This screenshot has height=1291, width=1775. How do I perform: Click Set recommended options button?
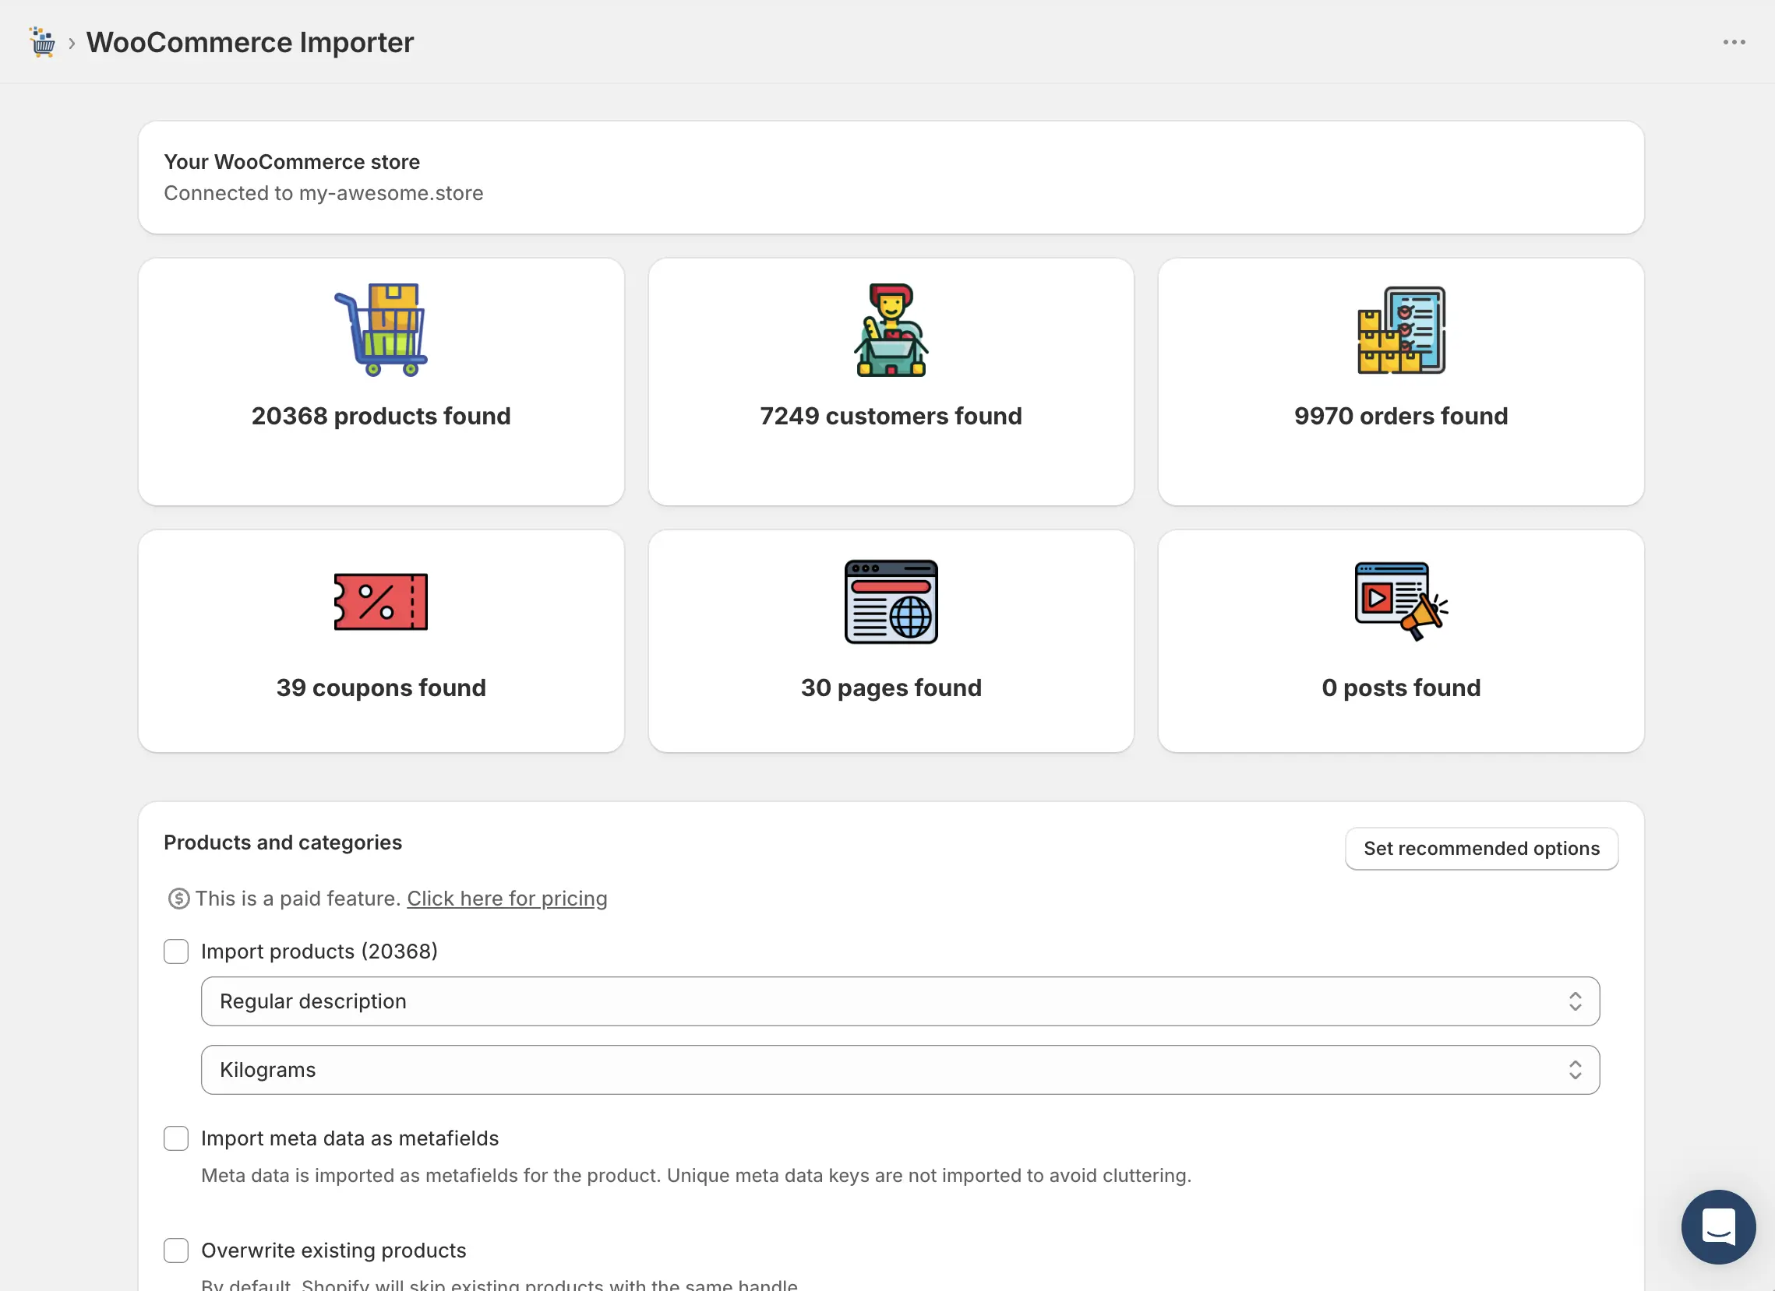(1480, 849)
